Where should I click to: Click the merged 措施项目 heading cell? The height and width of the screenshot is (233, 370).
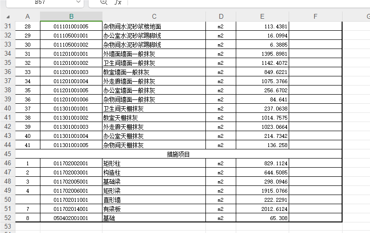point(179,154)
